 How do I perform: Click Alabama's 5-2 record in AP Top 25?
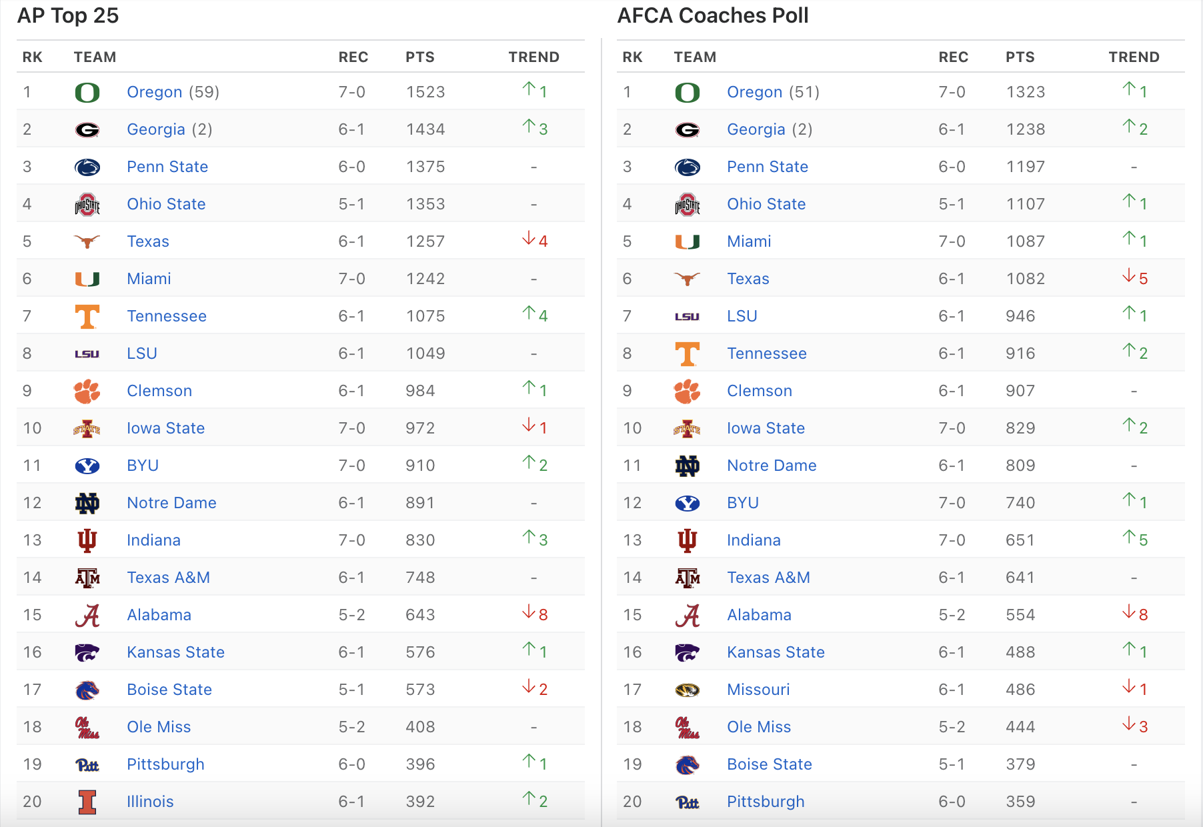(x=352, y=615)
